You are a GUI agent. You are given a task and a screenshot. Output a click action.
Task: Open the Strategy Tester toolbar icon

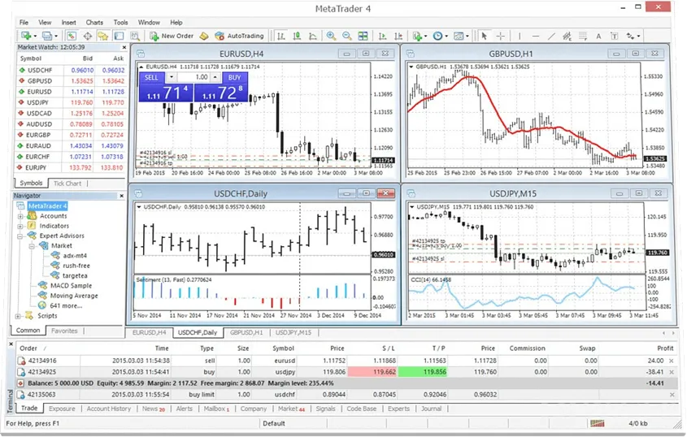135,36
